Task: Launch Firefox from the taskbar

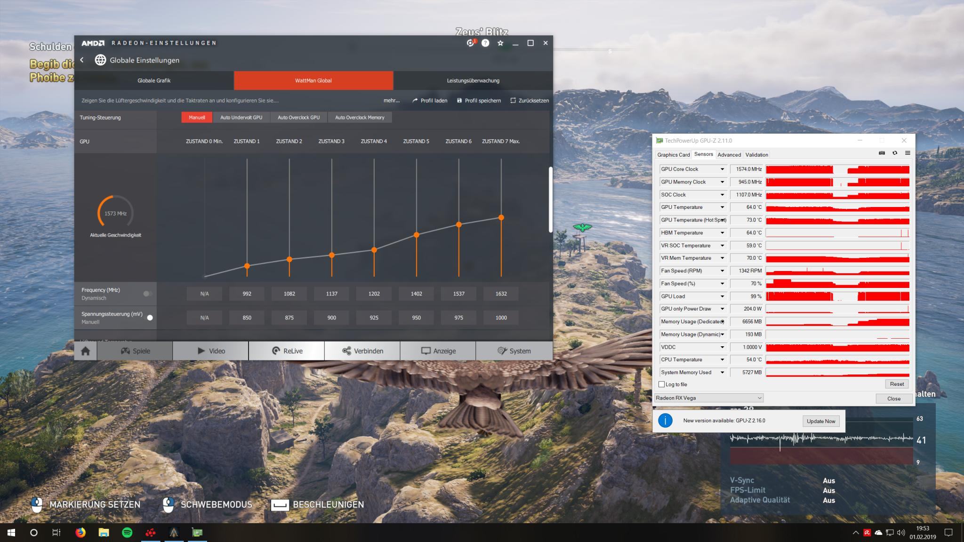Action: coord(80,533)
